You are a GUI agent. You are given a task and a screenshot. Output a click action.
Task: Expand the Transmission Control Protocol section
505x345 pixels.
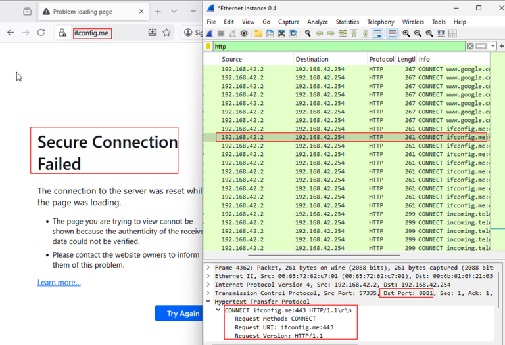coord(208,293)
